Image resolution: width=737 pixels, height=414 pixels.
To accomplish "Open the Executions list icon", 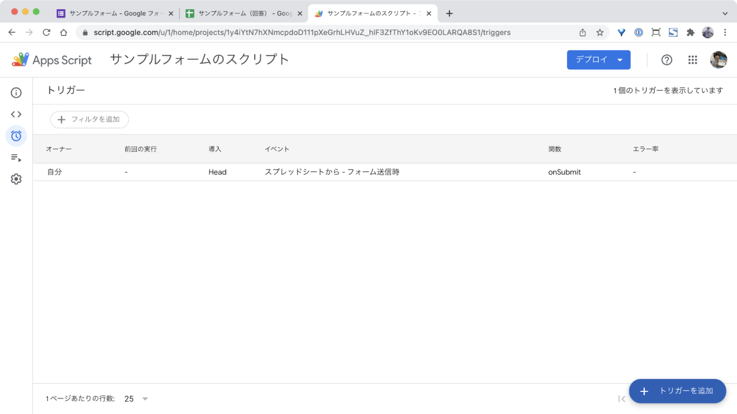I will pos(16,158).
